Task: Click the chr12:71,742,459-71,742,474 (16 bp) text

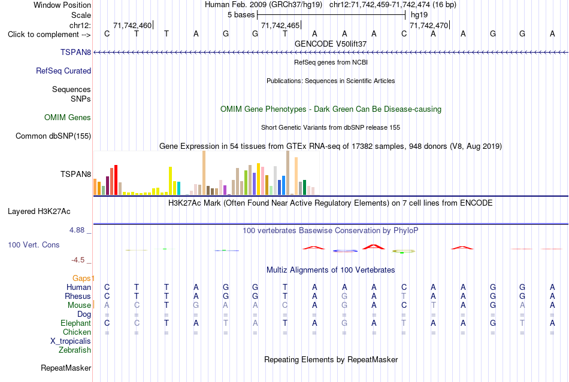Action: click(393, 5)
